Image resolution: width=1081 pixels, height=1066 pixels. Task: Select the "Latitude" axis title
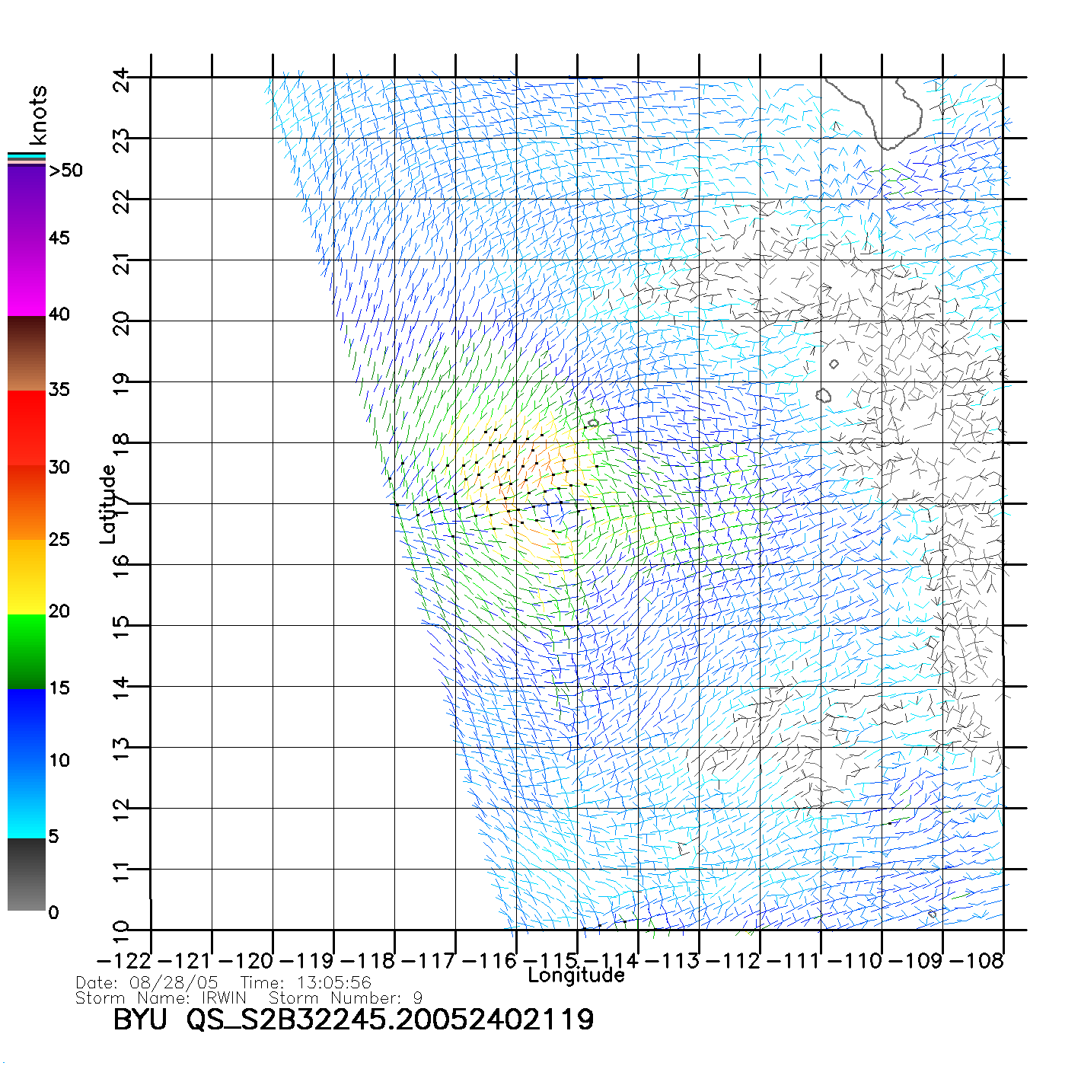click(108, 504)
